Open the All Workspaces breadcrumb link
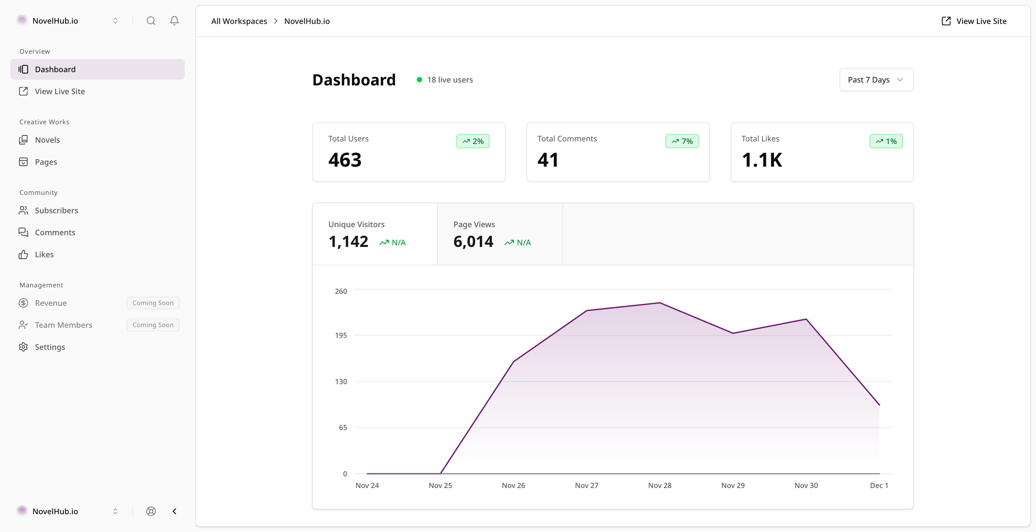 239,21
